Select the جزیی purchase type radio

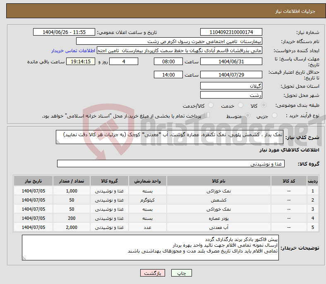point(275,116)
